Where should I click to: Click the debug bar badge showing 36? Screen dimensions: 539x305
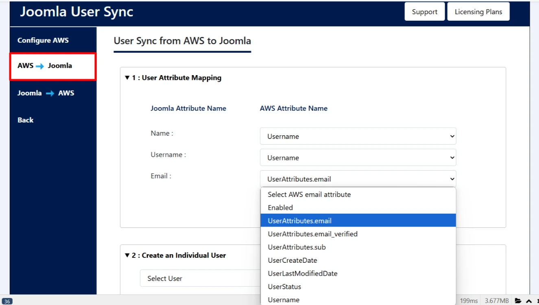click(x=7, y=301)
